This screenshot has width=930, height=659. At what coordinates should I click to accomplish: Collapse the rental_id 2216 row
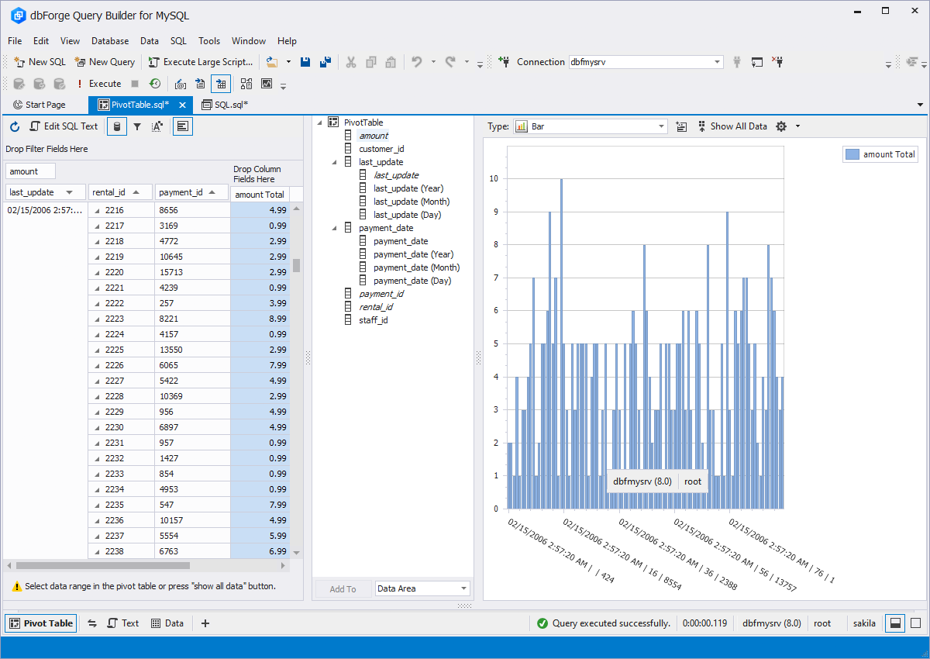tap(98, 210)
